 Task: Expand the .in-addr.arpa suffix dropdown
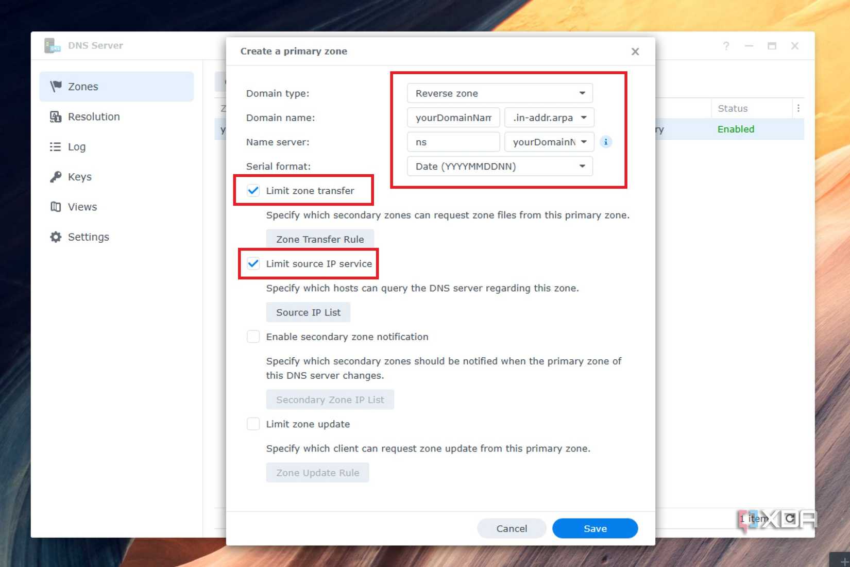coord(549,118)
